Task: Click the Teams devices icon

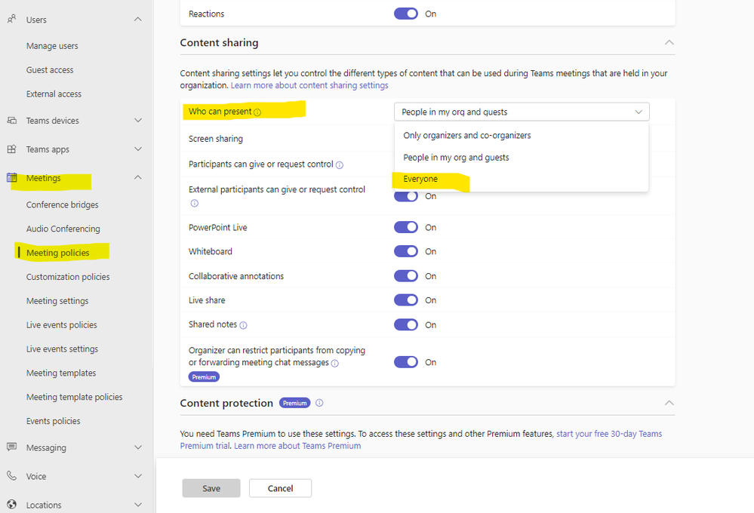Action: point(11,121)
